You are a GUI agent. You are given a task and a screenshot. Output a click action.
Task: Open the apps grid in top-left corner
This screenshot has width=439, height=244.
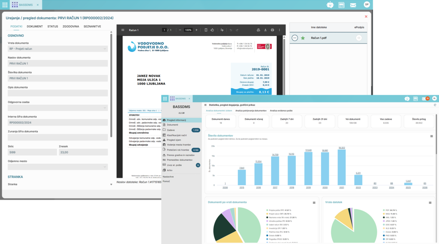pyautogui.click(x=5, y=5)
